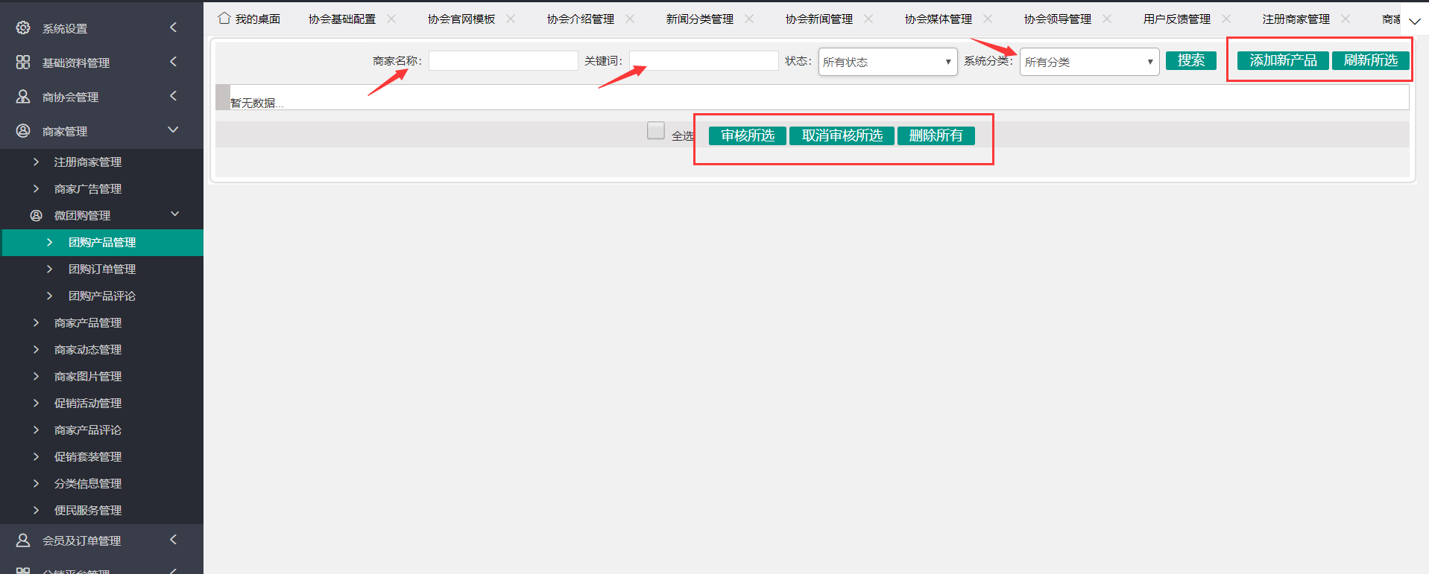This screenshot has width=1429, height=574.
Task: Open 团购订单管理 in the sidebar
Action: click(x=102, y=270)
